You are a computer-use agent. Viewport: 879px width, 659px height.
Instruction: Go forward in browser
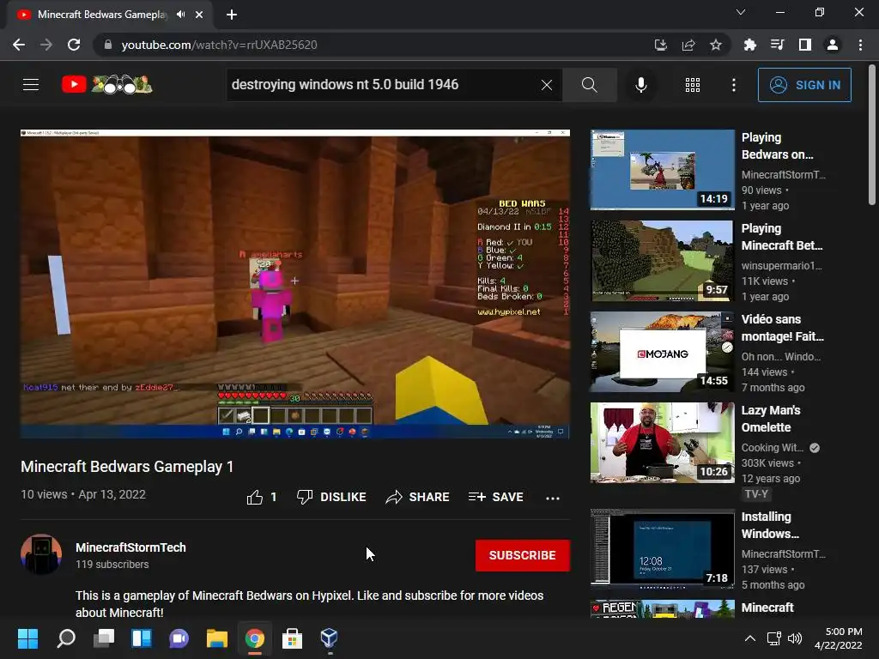pos(46,45)
